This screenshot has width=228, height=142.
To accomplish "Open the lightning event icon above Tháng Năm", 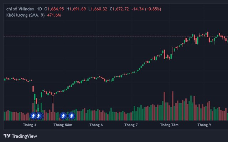I will coord(63,116).
